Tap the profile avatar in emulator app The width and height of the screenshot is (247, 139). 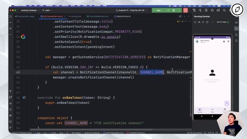tap(197, 41)
